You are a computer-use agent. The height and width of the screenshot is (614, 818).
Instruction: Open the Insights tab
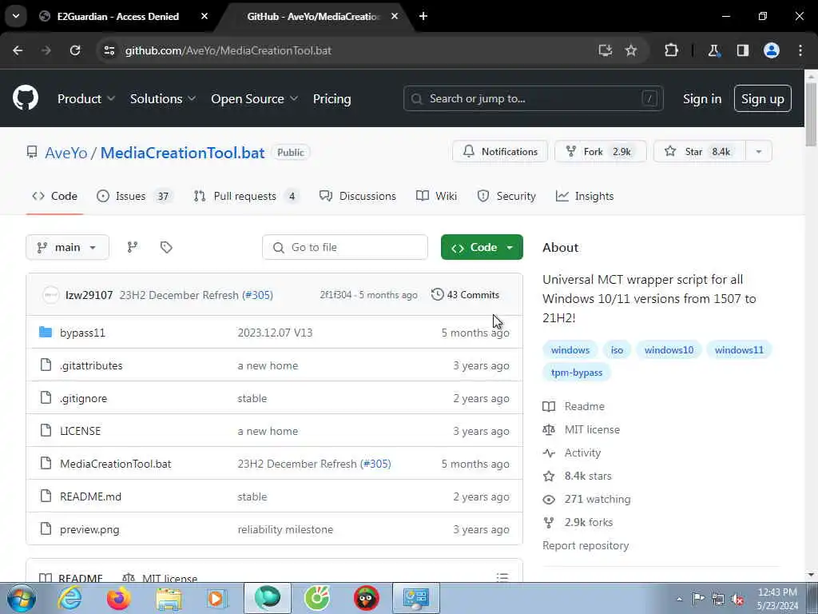[x=585, y=196]
